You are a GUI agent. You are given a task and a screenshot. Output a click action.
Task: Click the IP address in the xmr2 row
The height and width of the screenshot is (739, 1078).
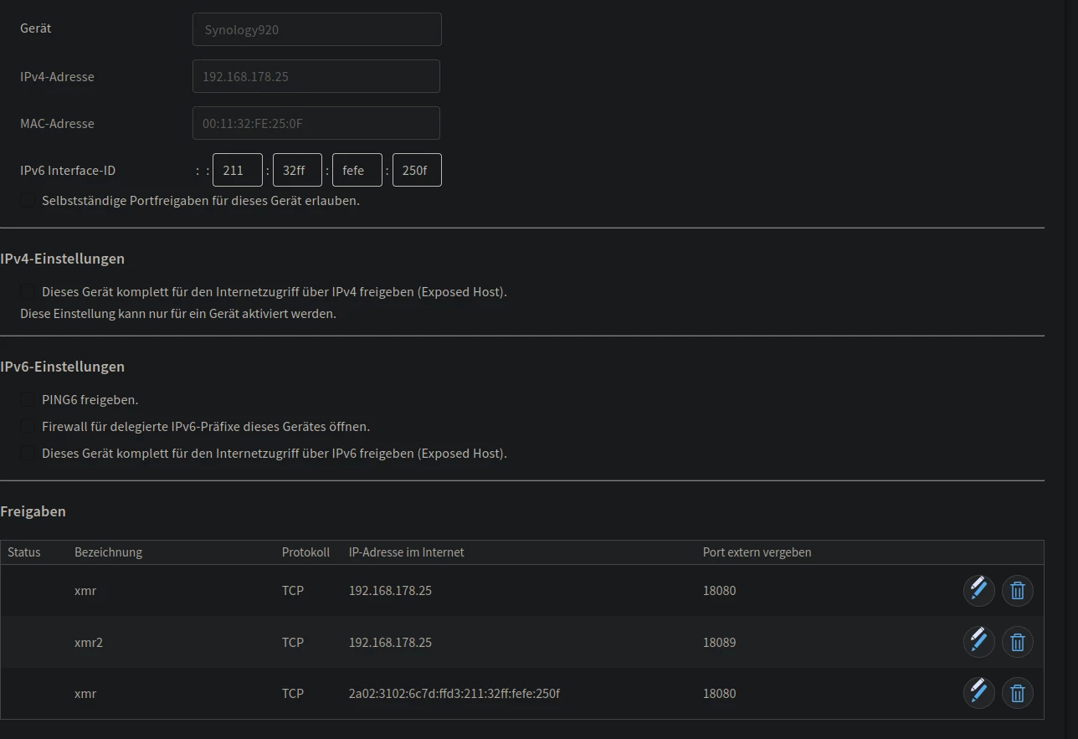point(390,642)
